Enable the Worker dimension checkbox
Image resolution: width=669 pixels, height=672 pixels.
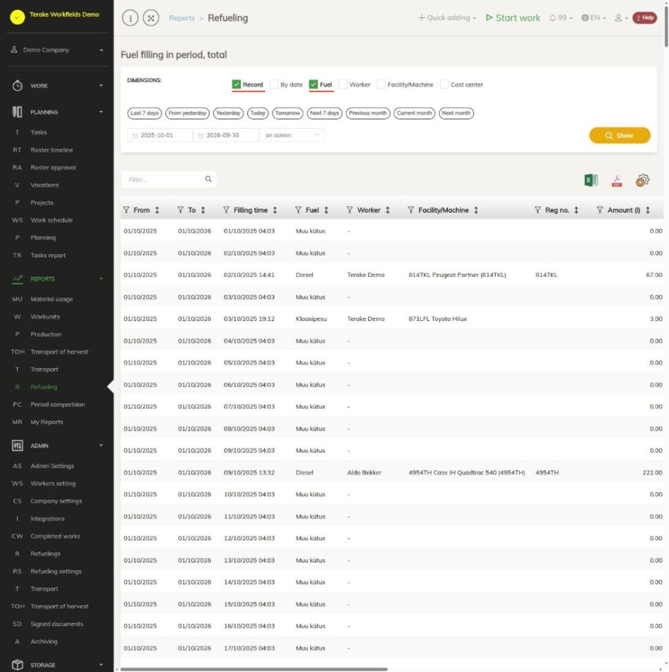[343, 85]
